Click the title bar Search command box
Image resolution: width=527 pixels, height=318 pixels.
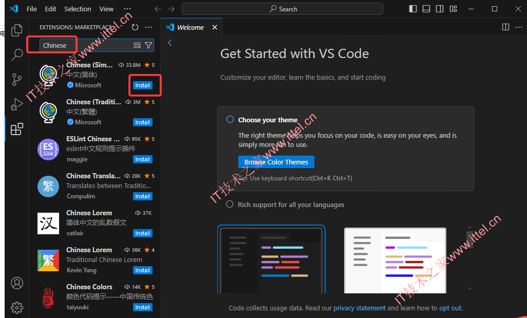[283, 9]
